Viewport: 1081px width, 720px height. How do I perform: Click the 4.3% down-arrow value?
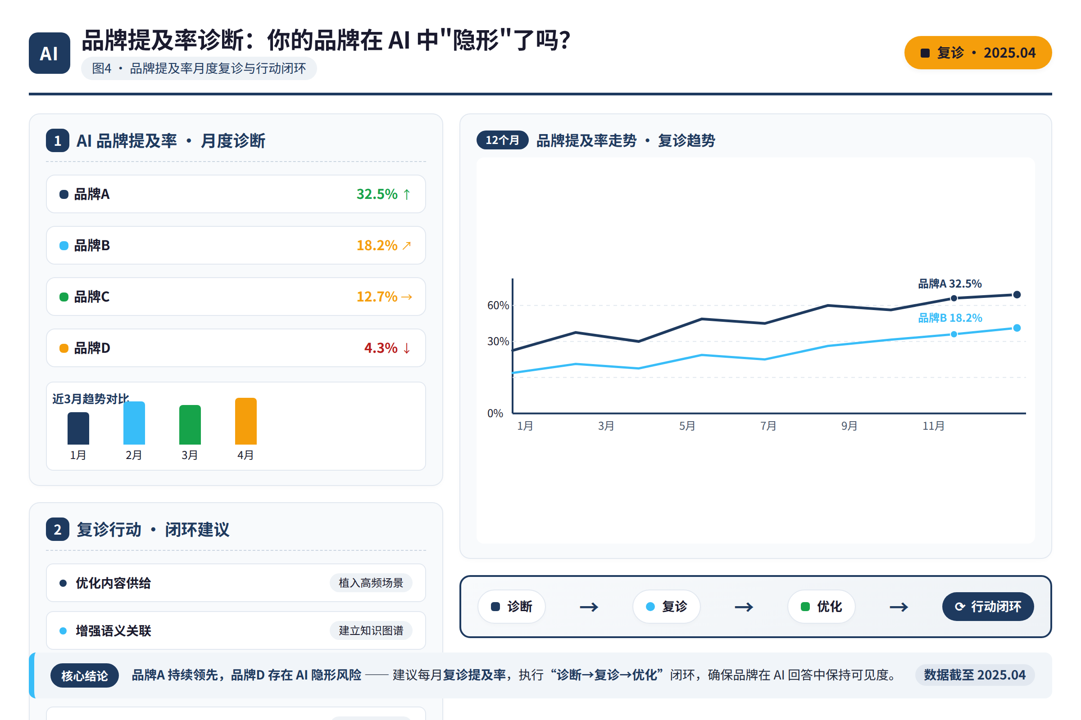pos(387,348)
